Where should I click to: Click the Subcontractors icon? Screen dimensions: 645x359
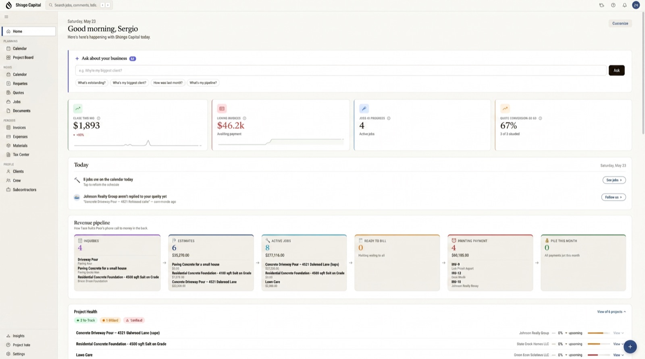[8, 190]
